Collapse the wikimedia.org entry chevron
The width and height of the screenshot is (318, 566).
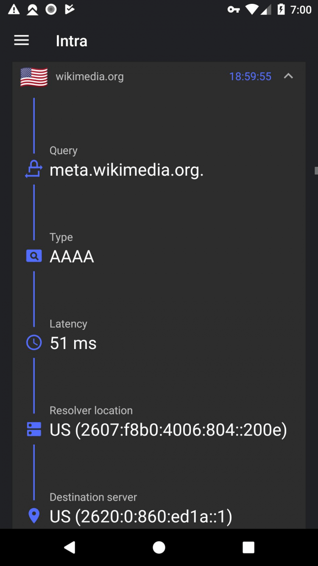[x=288, y=76]
